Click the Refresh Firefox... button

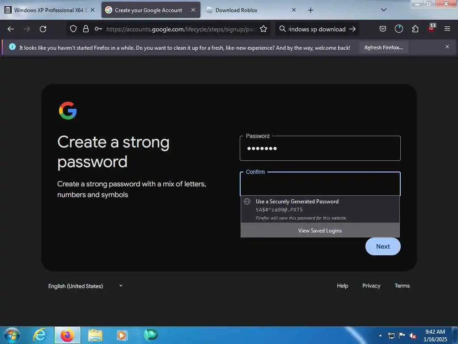pyautogui.click(x=383, y=47)
